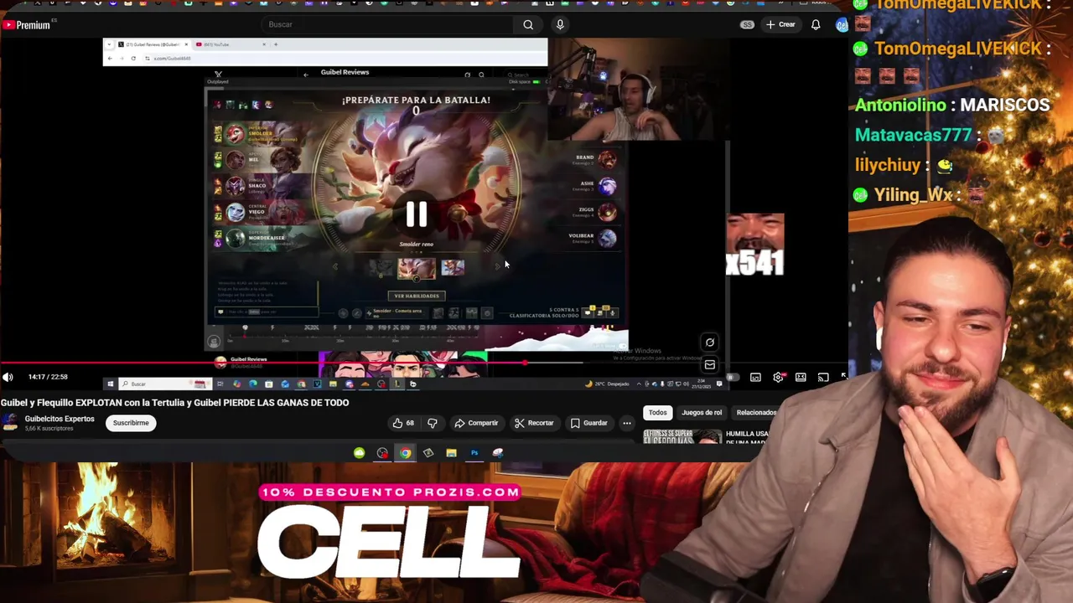Click the envelope overlay icon on video
The height and width of the screenshot is (603, 1073).
[709, 364]
